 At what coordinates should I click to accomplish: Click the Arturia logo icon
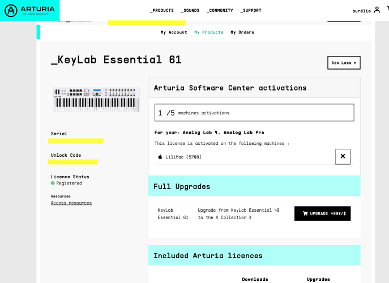[11, 10]
